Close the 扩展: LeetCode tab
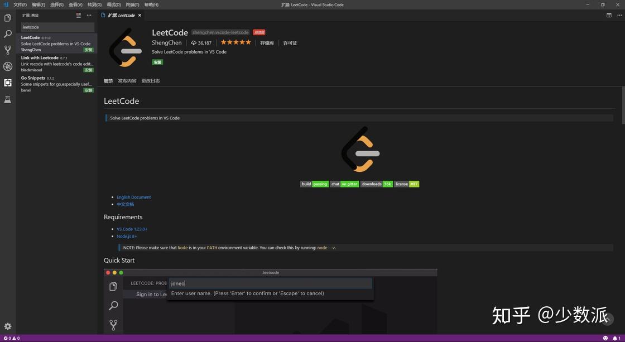 coord(140,15)
